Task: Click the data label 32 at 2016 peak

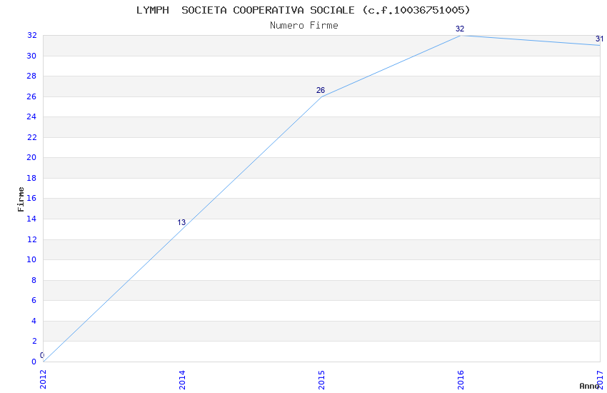Action: (460, 29)
